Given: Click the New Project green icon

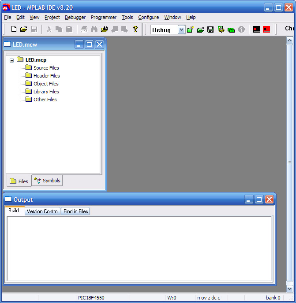Looking at the screenshot, I should (191, 30).
